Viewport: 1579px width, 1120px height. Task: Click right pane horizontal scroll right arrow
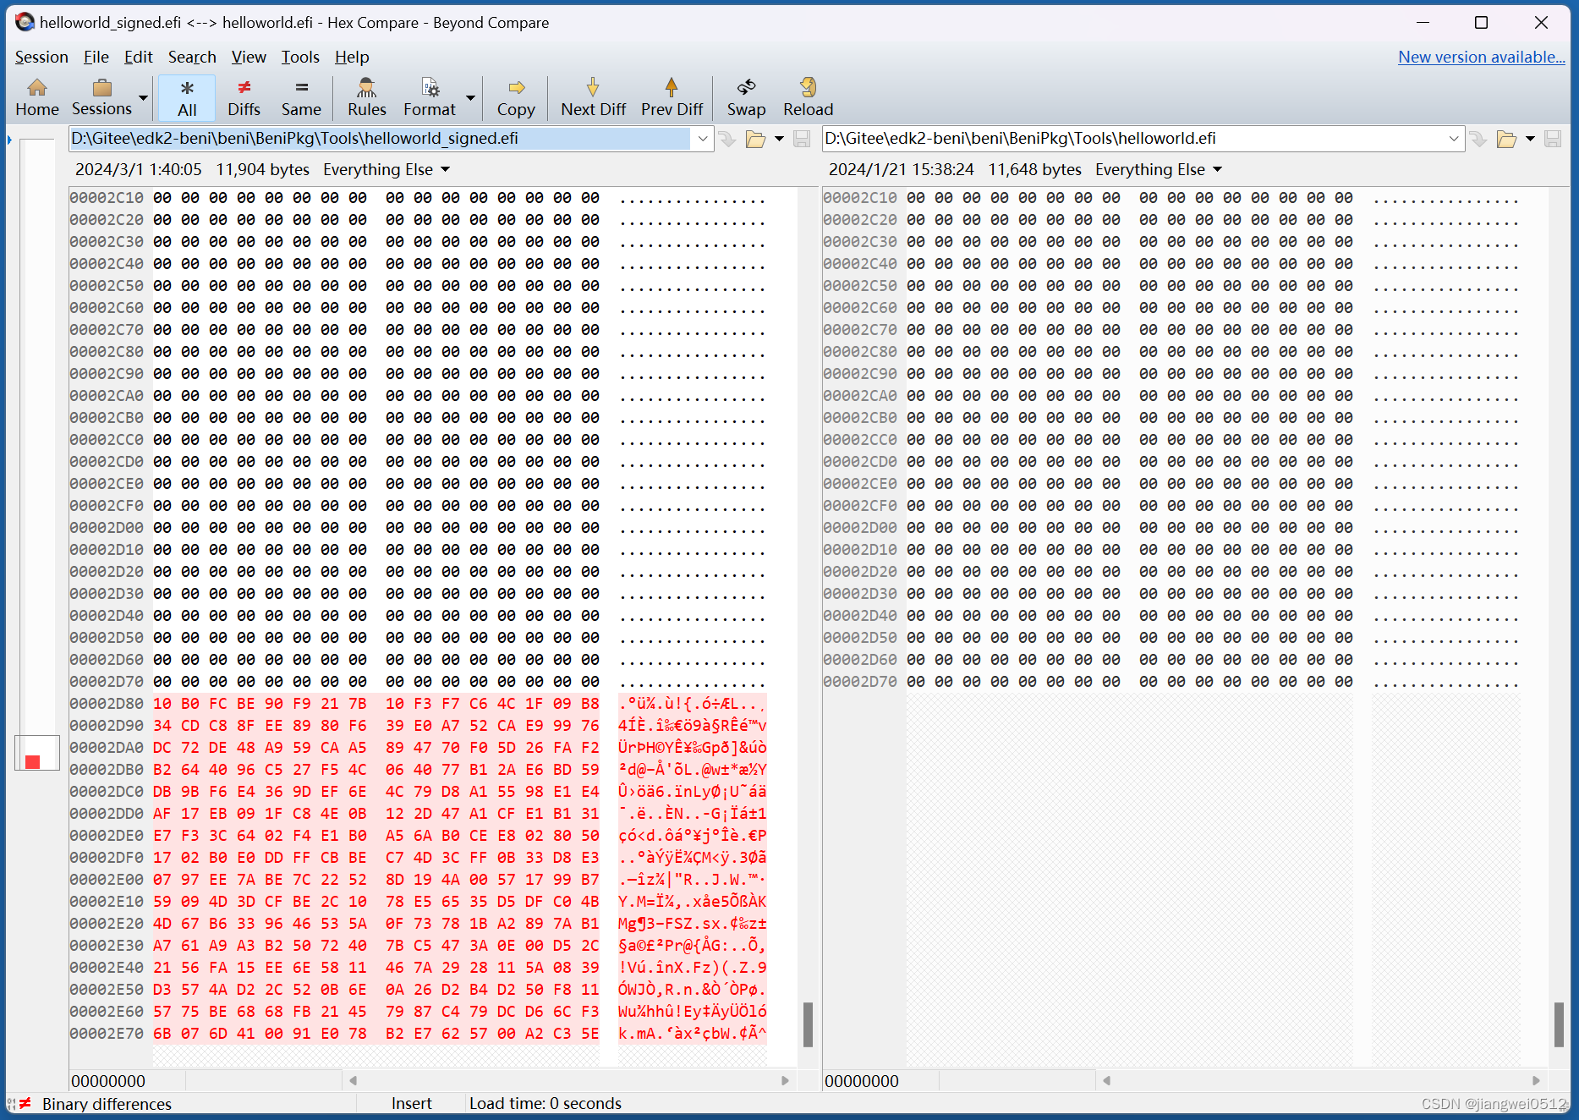(1536, 1080)
